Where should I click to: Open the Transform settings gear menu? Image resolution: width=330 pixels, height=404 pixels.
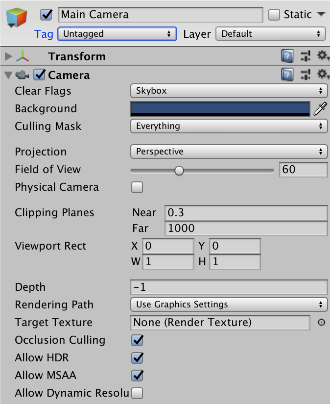click(323, 56)
